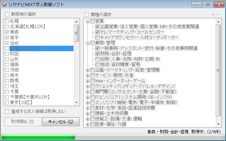Select the 栃木 list row text
226x141 pixels.
pyautogui.click(x=14, y=75)
